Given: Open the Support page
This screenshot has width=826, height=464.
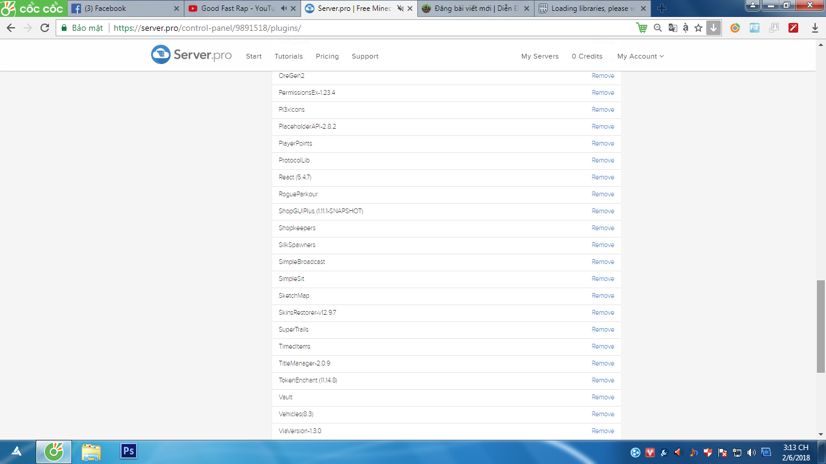Looking at the screenshot, I should click(365, 56).
